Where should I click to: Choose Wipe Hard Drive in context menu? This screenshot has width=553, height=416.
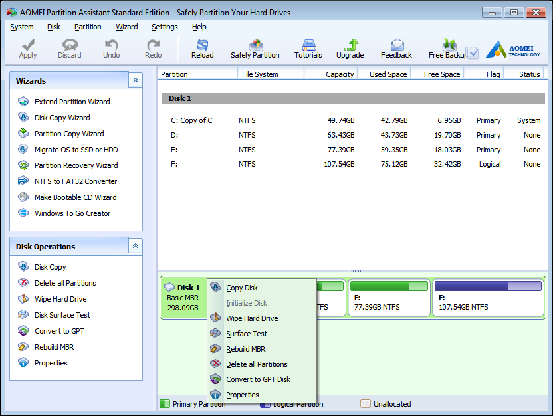tap(262, 318)
